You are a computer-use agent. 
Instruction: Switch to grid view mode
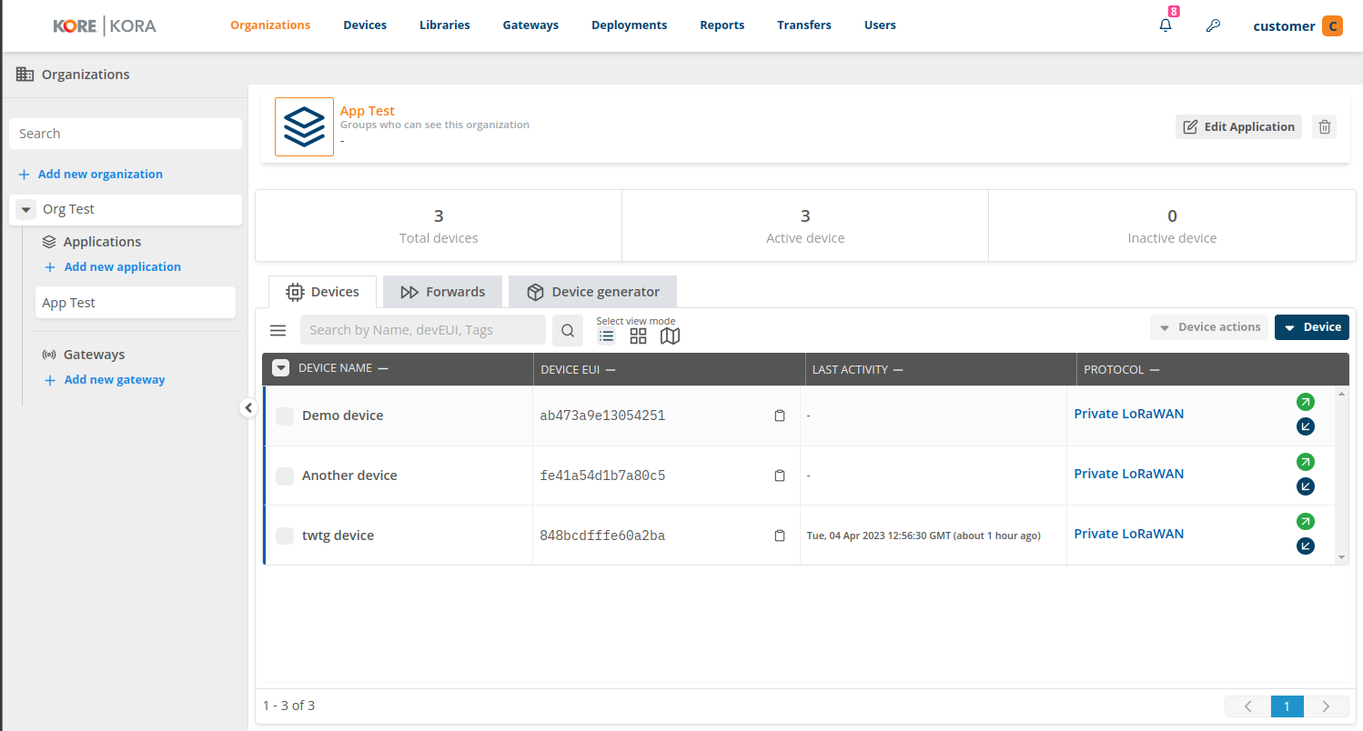click(638, 335)
